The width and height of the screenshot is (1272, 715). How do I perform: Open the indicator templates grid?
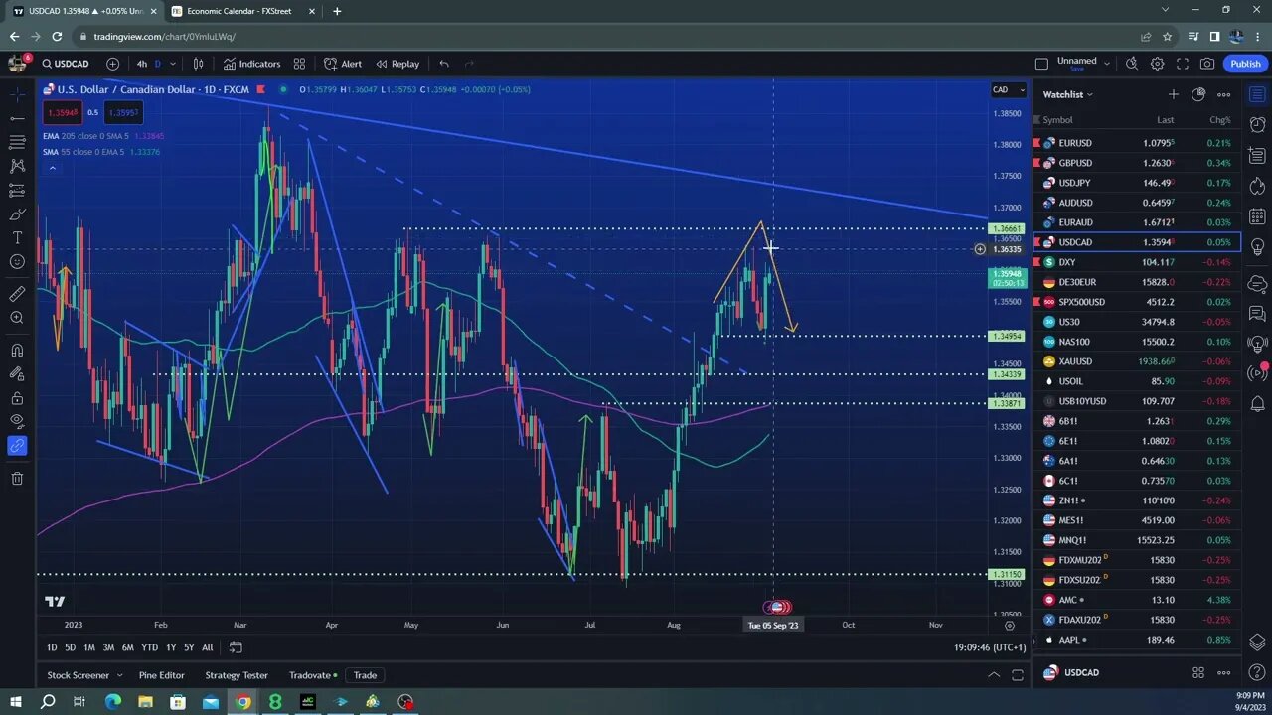(x=299, y=64)
